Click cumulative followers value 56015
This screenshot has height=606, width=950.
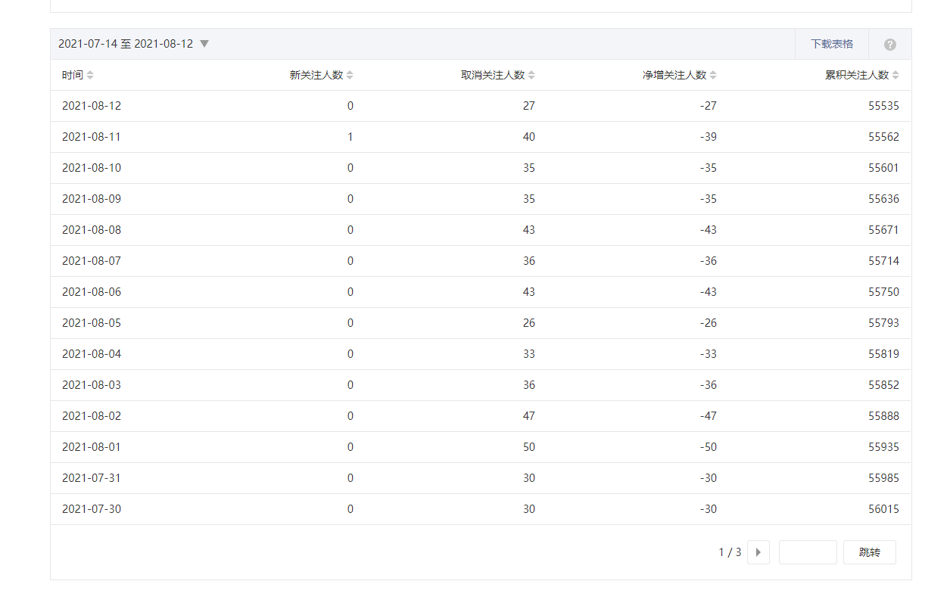tap(883, 509)
